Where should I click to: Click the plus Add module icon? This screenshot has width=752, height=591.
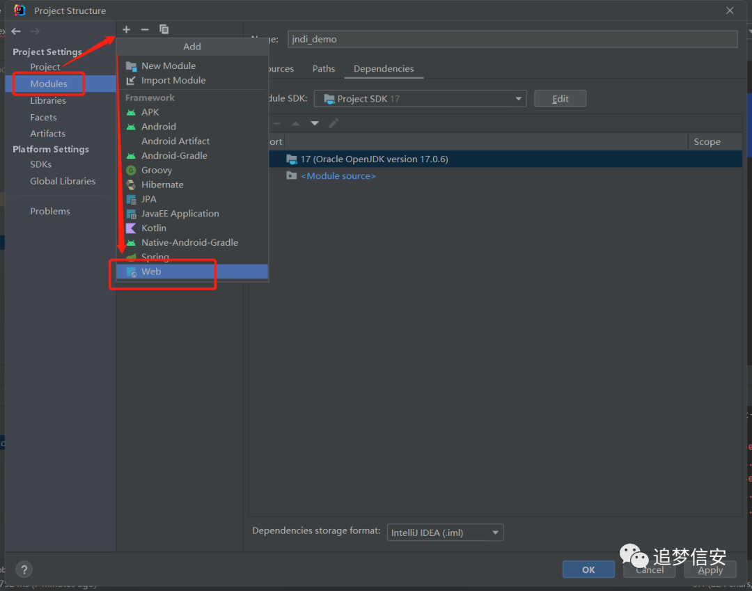pyautogui.click(x=126, y=30)
